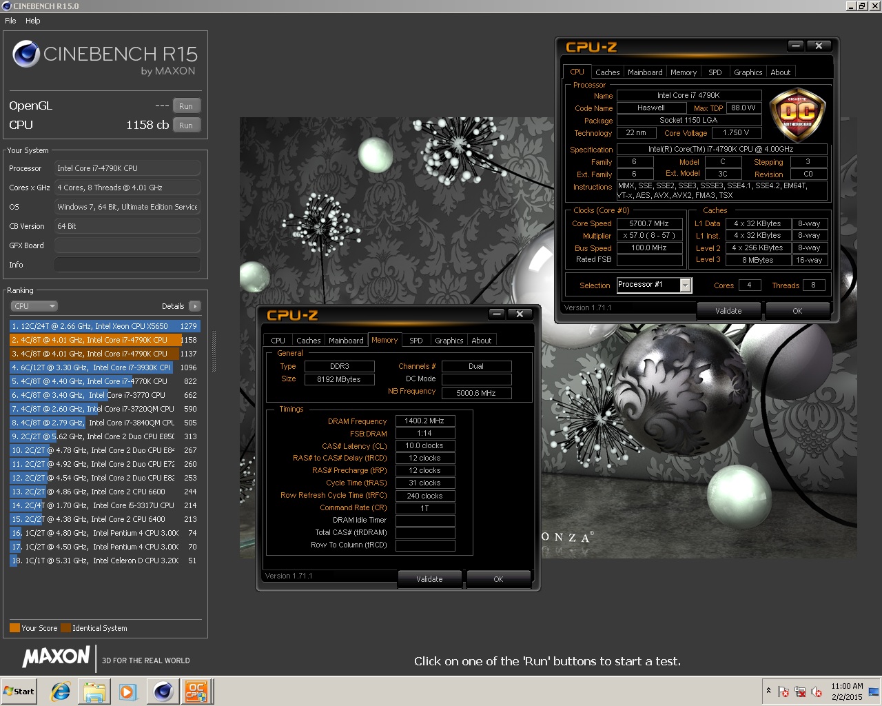
Task: Click the Gigabyte OC Motherboard badge
Action: [x=797, y=114]
